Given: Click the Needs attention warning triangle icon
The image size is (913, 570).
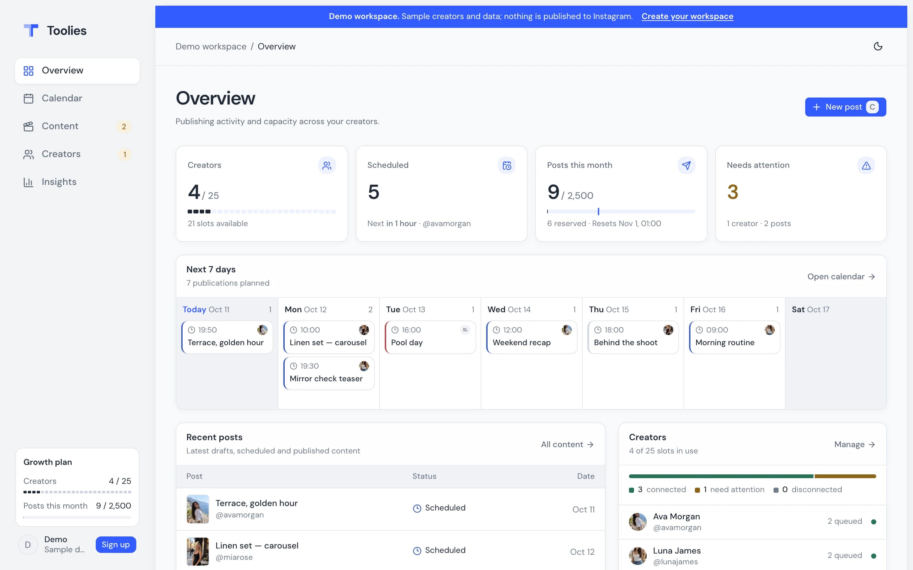Looking at the screenshot, I should point(866,165).
